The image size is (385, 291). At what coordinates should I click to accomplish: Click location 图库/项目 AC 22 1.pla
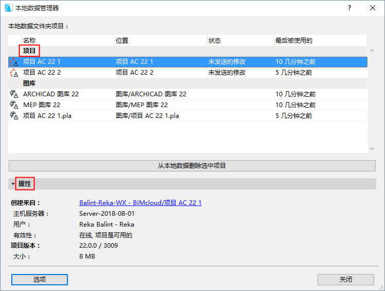[147, 116]
